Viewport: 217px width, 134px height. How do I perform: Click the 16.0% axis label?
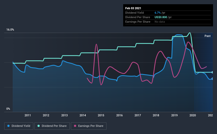10,30
